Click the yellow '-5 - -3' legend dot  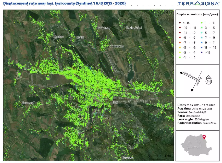click(x=180, y=47)
